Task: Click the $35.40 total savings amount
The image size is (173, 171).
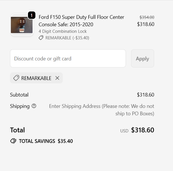Action: 65,141
